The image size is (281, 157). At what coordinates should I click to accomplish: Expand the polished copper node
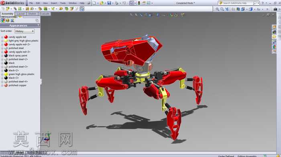pyautogui.click(x=2, y=85)
